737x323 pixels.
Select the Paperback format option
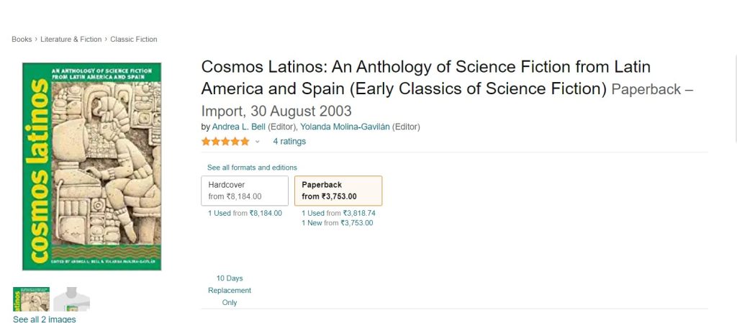[338, 191]
